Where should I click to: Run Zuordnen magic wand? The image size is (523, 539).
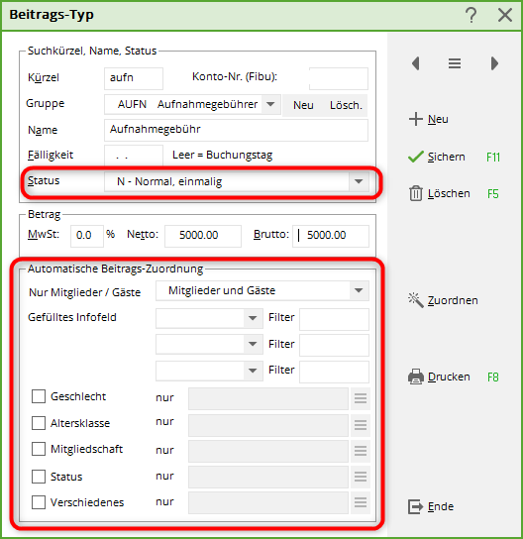tap(416, 300)
